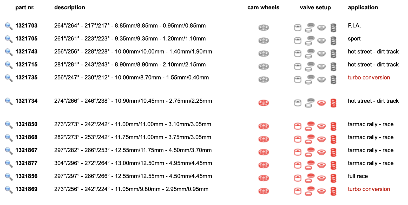
Task: Select part number 1321856
Action: [x=27, y=176]
